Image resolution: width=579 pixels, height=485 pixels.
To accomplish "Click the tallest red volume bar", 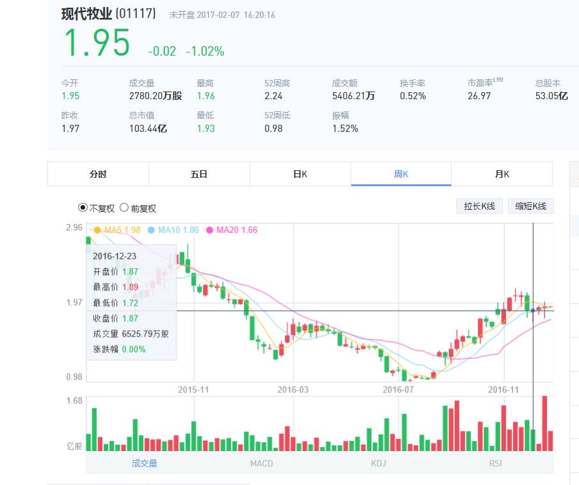I will click(544, 424).
